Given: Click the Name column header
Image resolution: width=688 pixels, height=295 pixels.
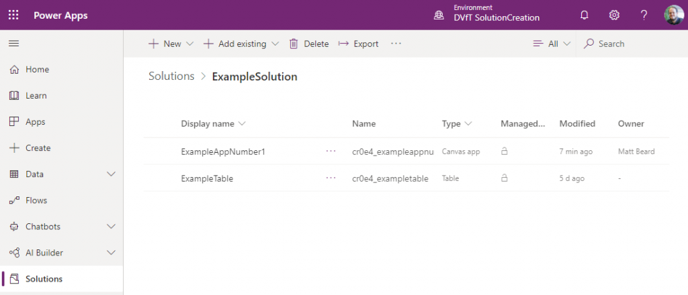Looking at the screenshot, I should point(363,124).
